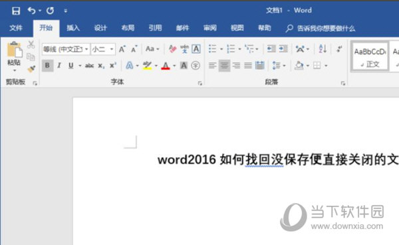Apply paragraph shading paint bucket
This screenshot has height=245, width=399.
(x=299, y=66)
